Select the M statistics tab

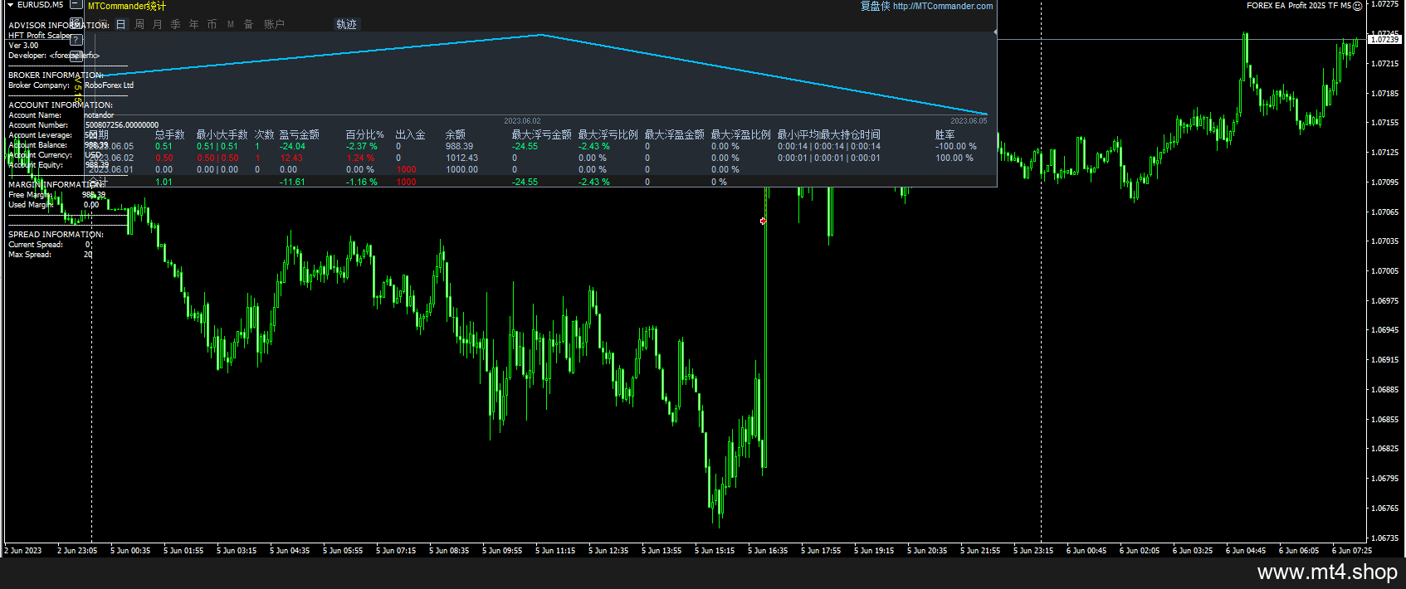(231, 25)
